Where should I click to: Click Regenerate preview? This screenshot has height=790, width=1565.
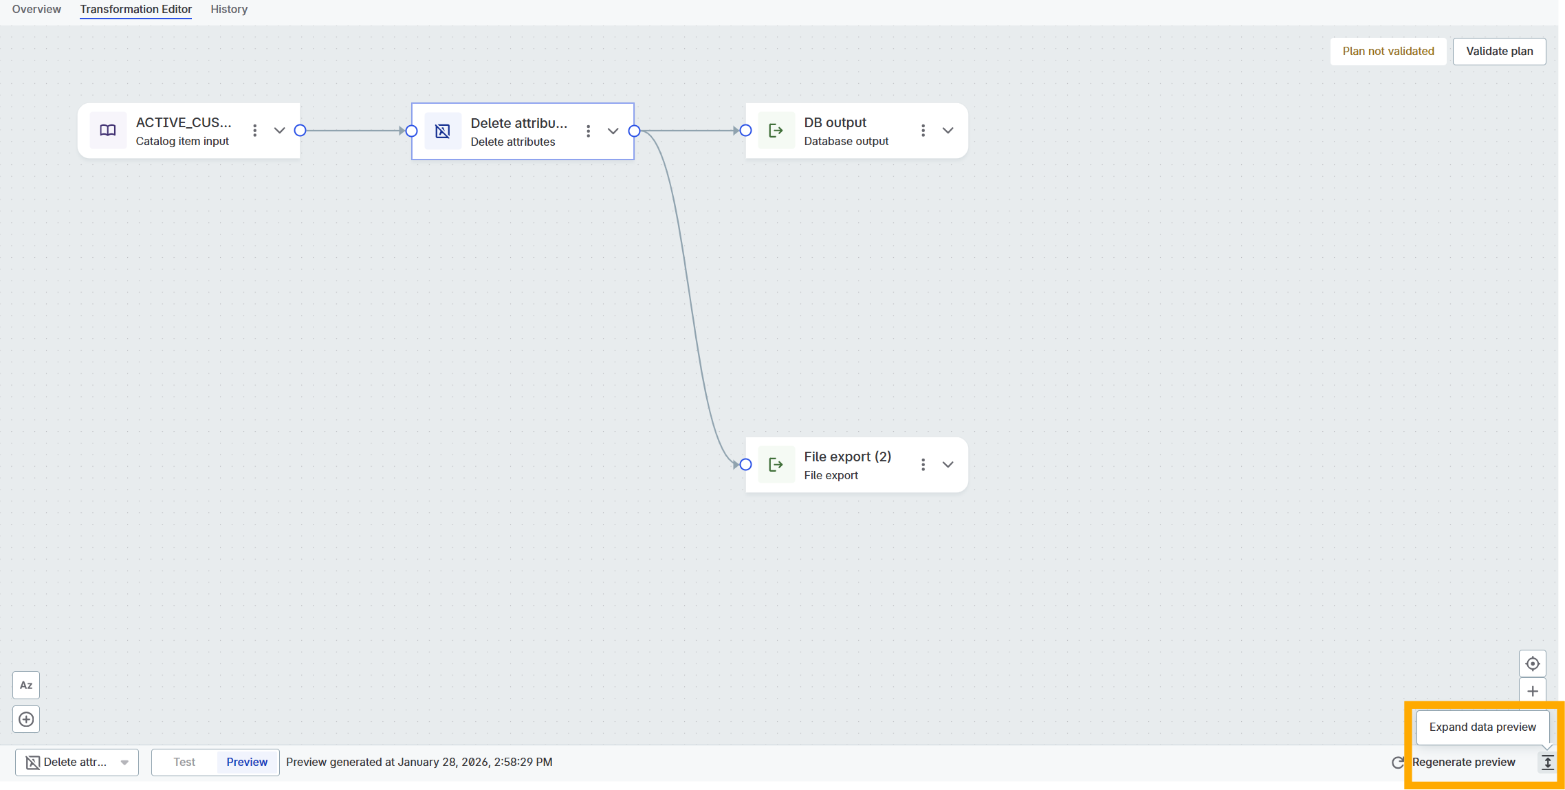point(1463,762)
